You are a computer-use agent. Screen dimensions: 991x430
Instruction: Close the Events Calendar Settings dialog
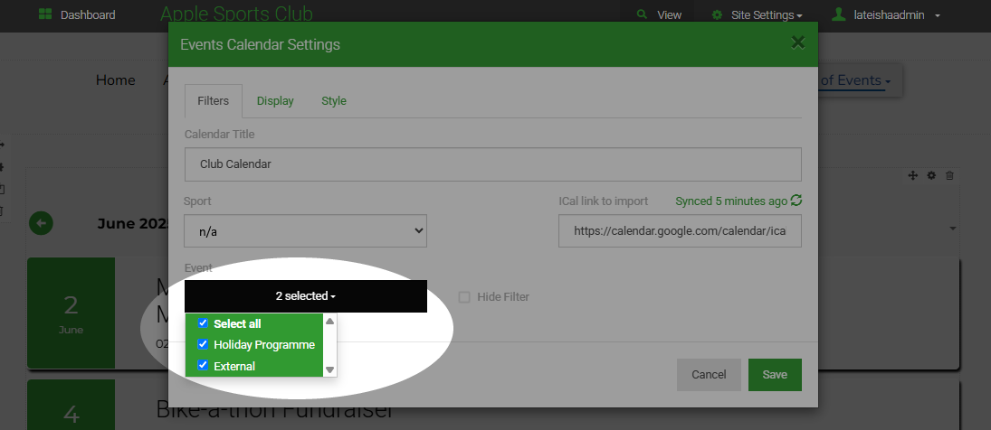point(797,42)
